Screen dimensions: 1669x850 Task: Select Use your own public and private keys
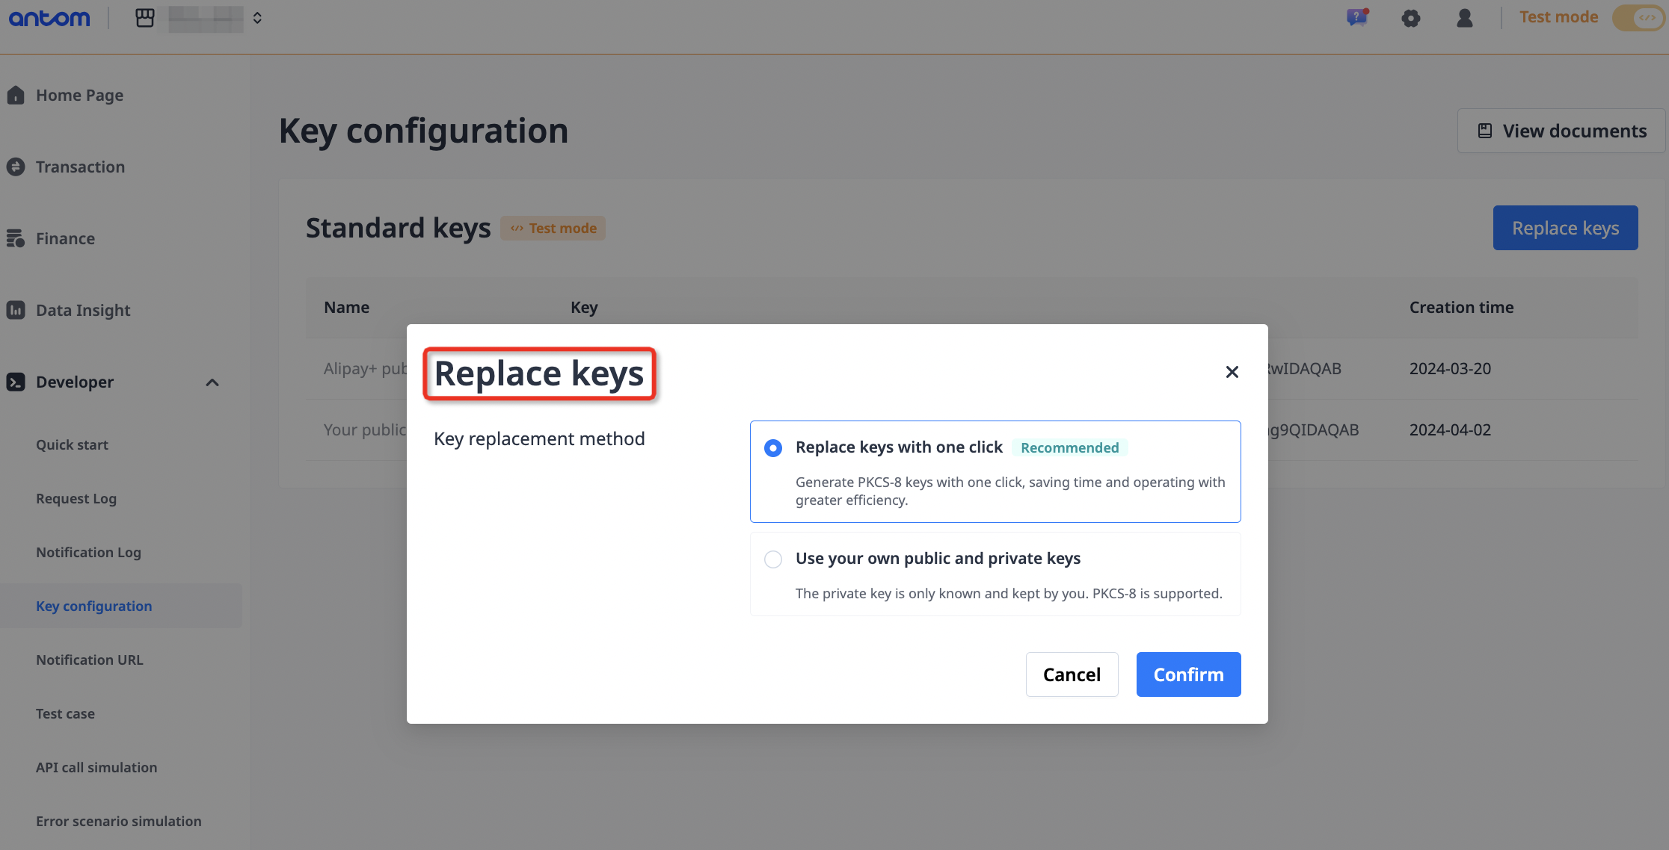773,559
